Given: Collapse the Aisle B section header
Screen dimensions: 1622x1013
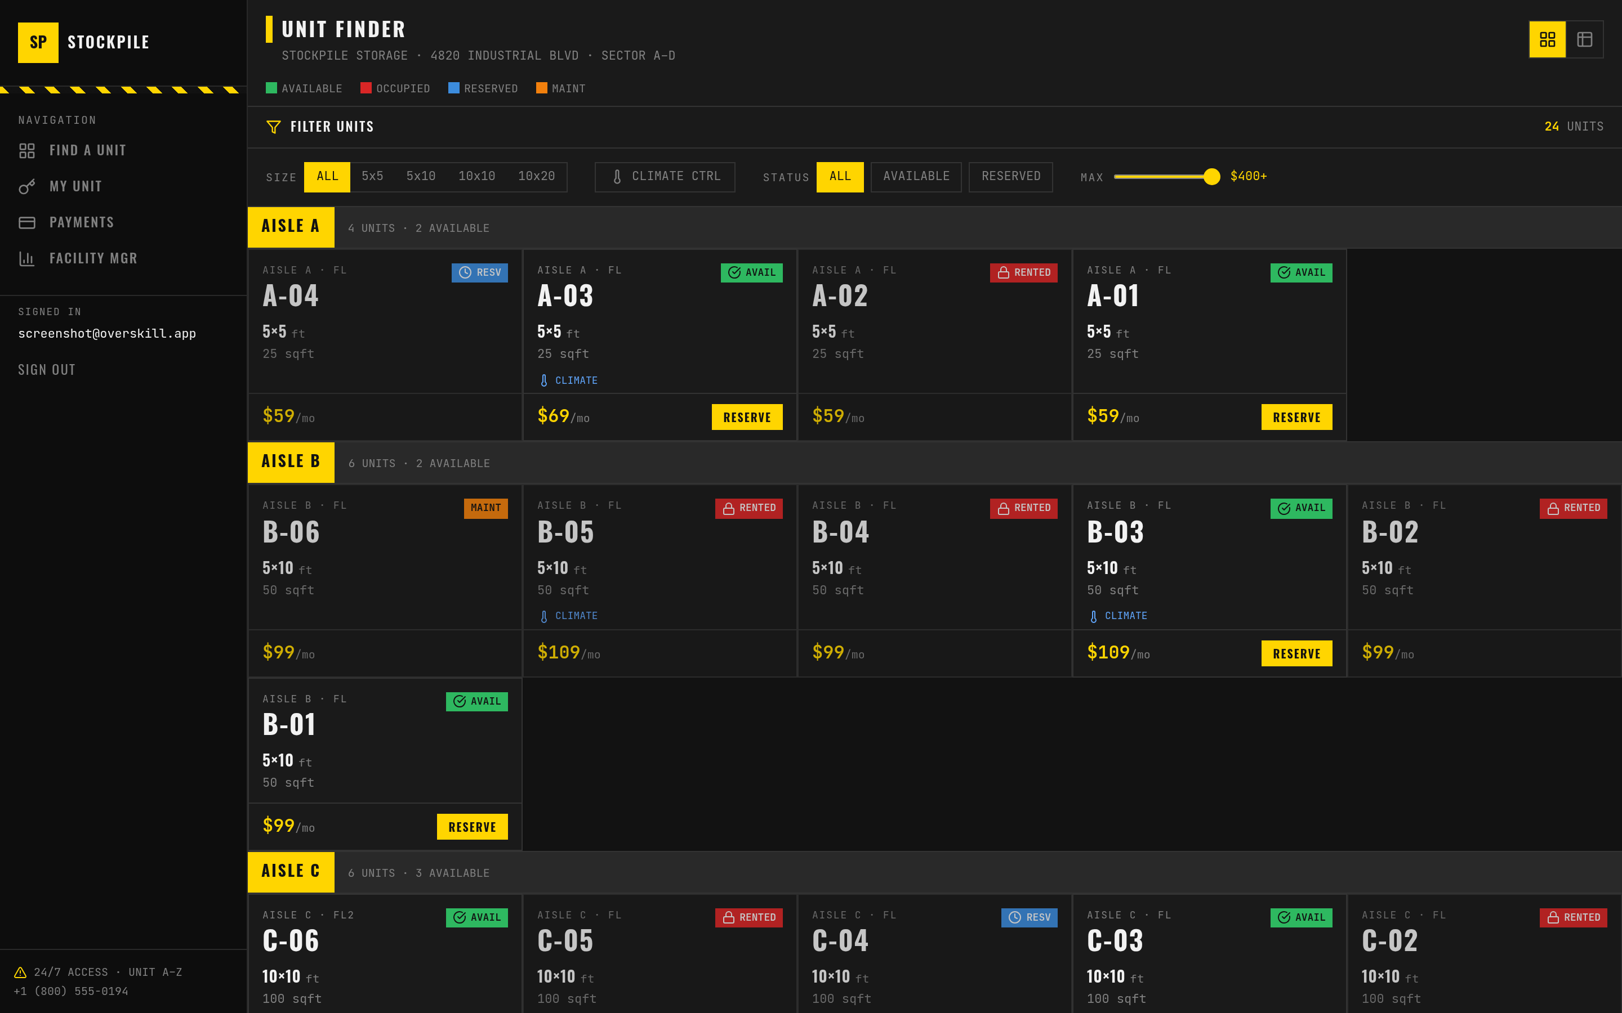Looking at the screenshot, I should click(934, 463).
